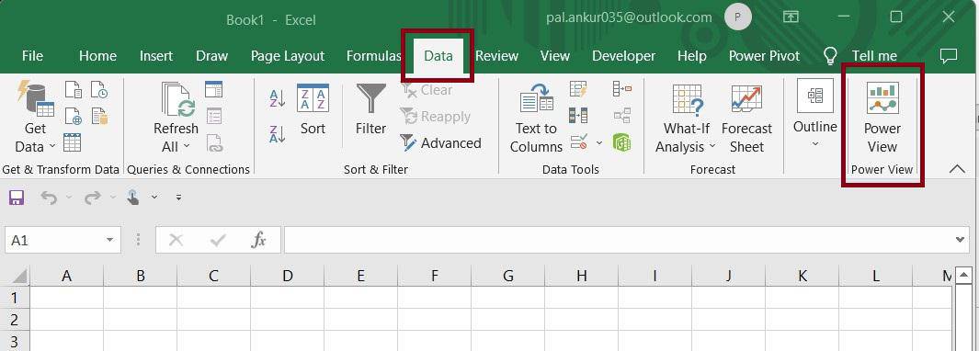Switch to the Draw tab
979x351 pixels.
[211, 55]
